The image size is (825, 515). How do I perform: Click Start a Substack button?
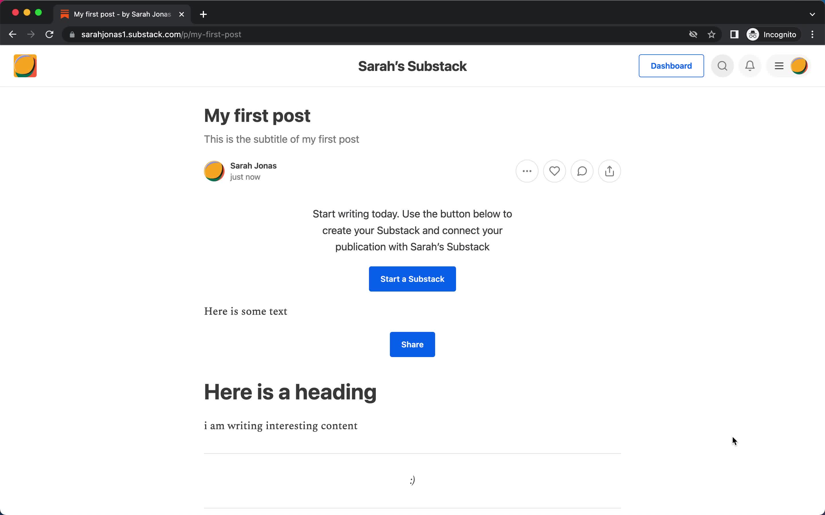coord(412,279)
